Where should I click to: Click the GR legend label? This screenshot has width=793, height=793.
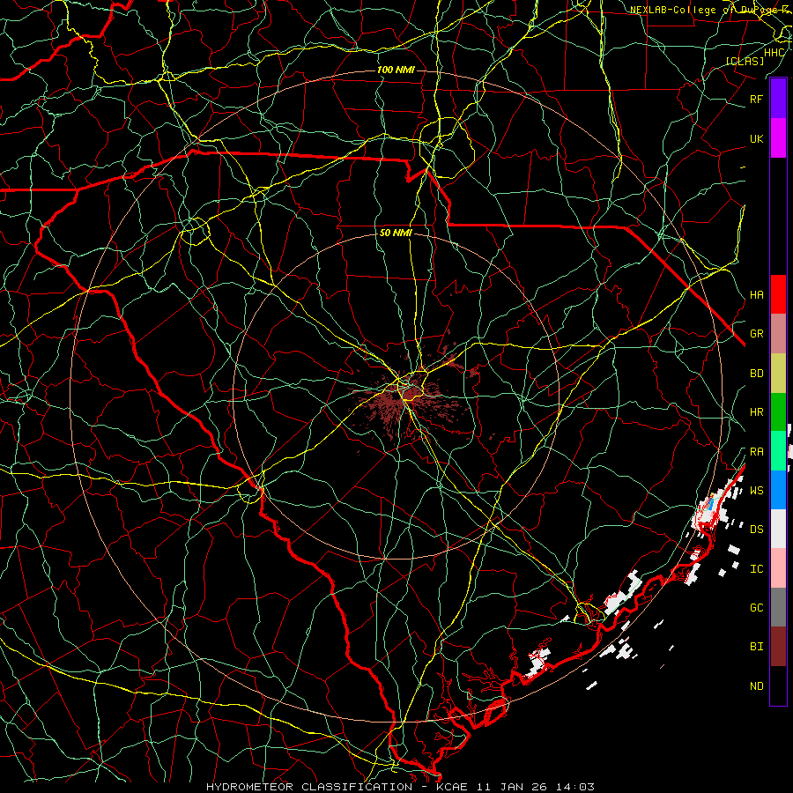pyautogui.click(x=756, y=334)
